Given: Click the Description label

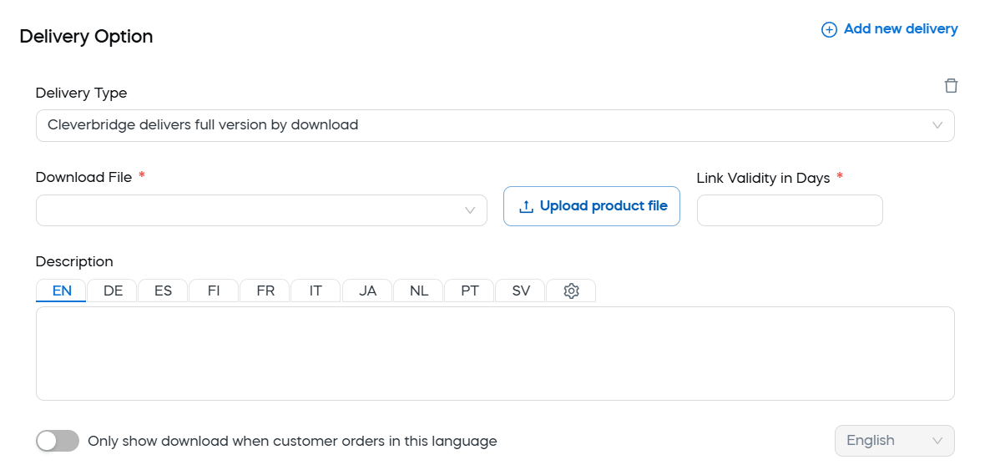Looking at the screenshot, I should [74, 261].
